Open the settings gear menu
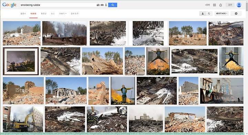This screenshot has width=248, height=135. point(236,13)
